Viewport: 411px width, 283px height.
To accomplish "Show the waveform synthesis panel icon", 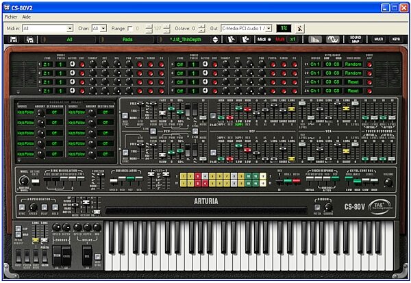I will [333, 40].
